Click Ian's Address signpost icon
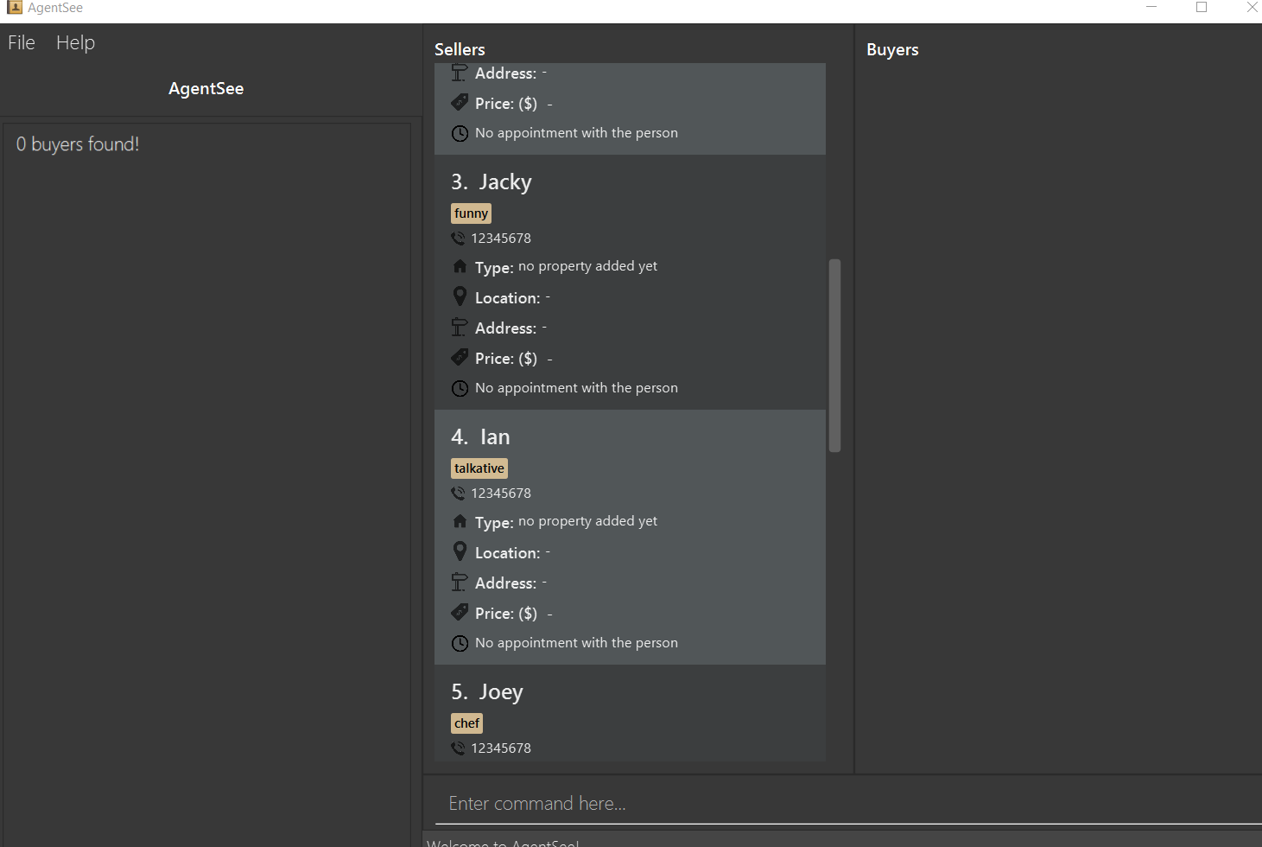Screen dimensions: 1262x847 (x=460, y=583)
